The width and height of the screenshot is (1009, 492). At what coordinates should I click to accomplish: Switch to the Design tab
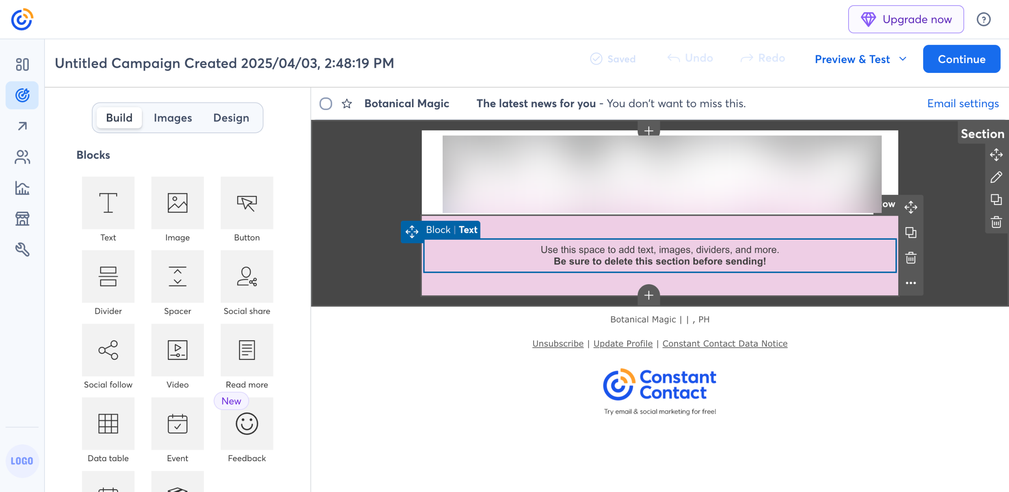231,118
